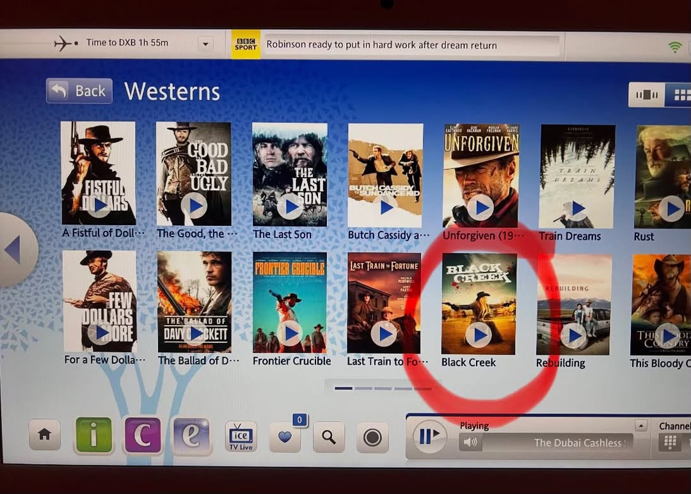Screen dimensions: 691x494
Task: Tap the round record-style button
Action: pos(372,438)
